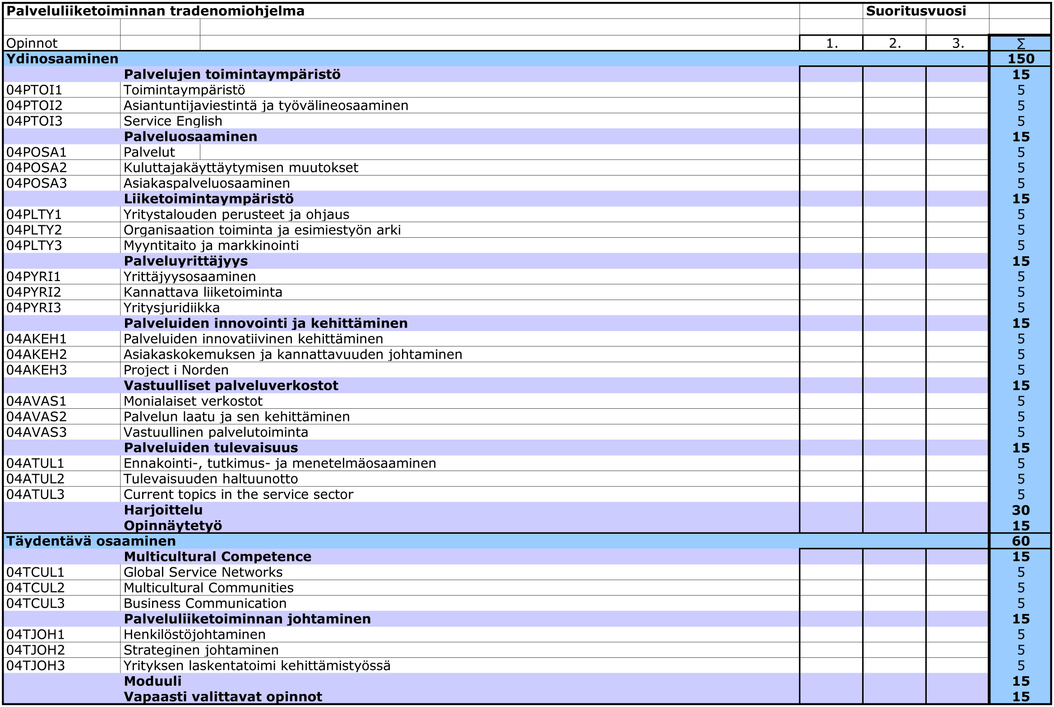
Task: Select 'Palveluyrittäjyys' module heading
Action: (x=186, y=261)
